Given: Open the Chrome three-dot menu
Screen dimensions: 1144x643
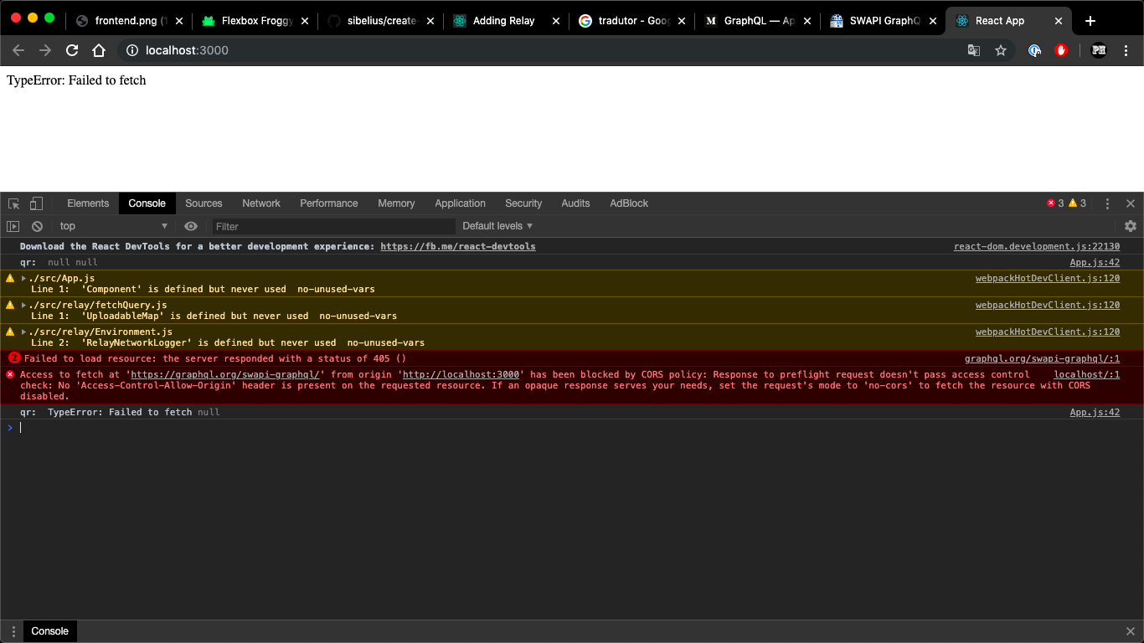Looking at the screenshot, I should pyautogui.click(x=1126, y=50).
